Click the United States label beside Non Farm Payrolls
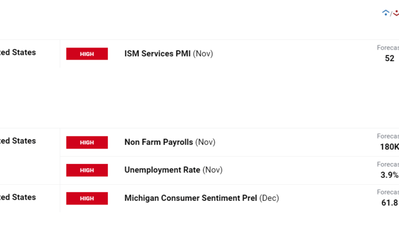This screenshot has height=229, width=399. pos(18,141)
